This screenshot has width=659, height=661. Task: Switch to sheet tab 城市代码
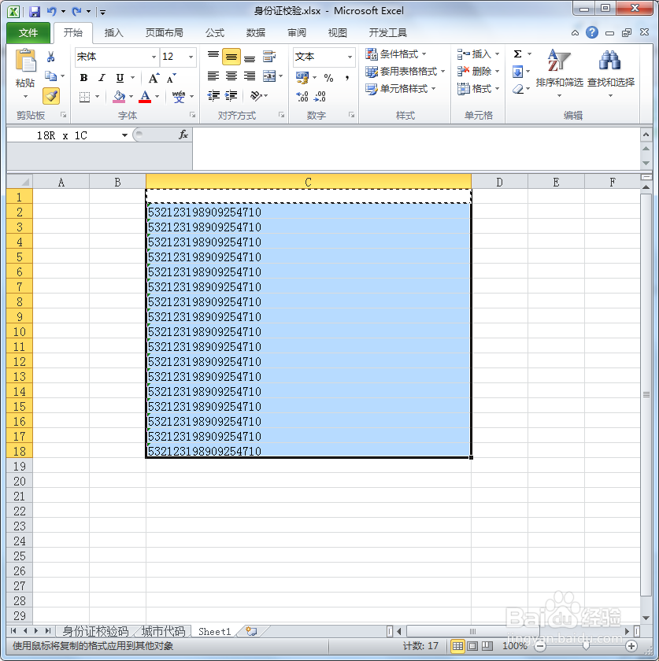[x=163, y=631]
